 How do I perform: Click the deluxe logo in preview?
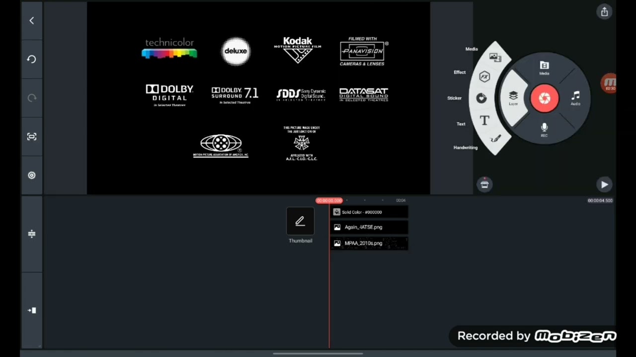[x=236, y=51]
